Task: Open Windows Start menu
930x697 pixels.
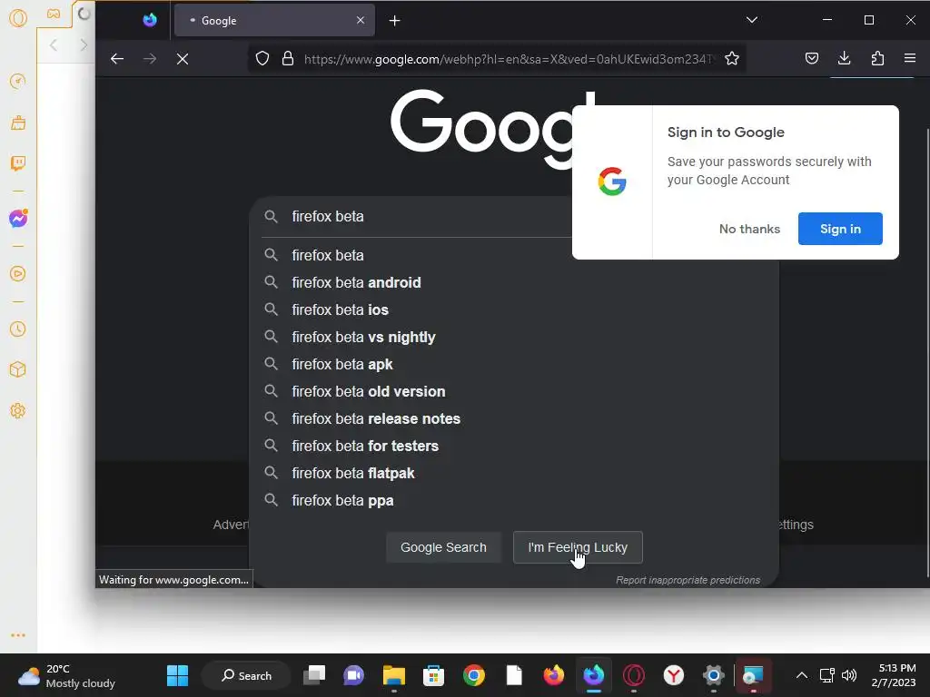Action: coord(177,675)
